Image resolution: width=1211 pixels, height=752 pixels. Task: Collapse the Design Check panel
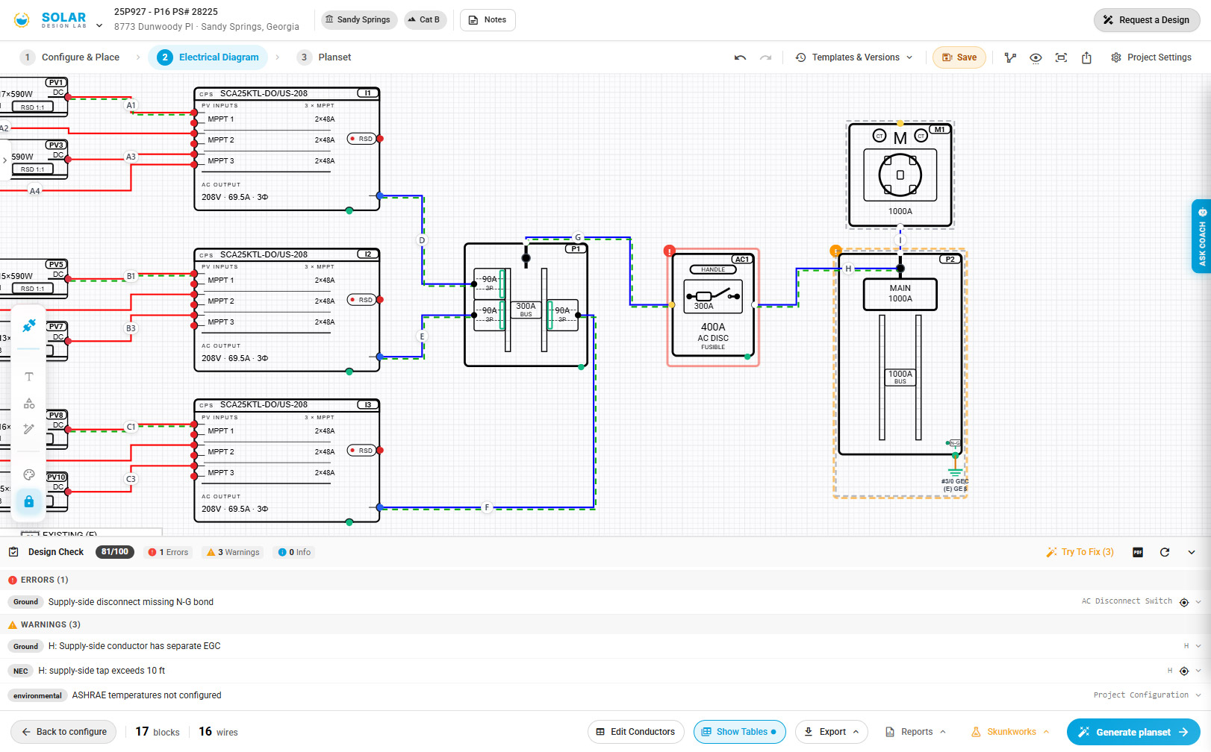(x=1192, y=552)
